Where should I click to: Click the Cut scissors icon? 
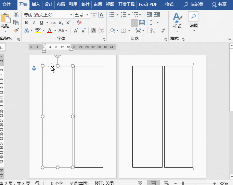16,15
